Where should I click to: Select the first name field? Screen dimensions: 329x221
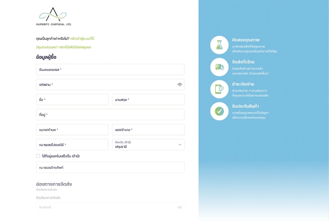coord(72,100)
